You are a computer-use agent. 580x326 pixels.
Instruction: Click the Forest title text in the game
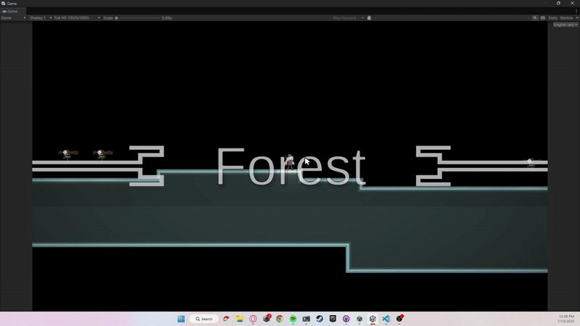[291, 167]
